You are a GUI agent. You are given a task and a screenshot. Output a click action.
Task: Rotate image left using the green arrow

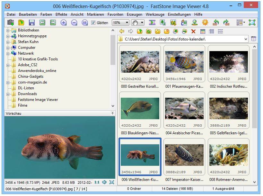tap(216, 22)
